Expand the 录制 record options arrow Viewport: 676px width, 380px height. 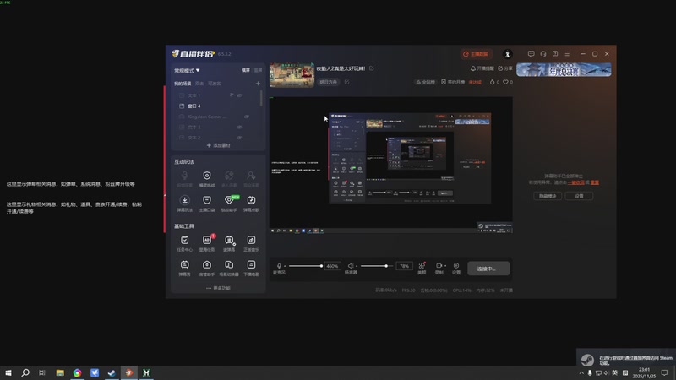pos(445,266)
